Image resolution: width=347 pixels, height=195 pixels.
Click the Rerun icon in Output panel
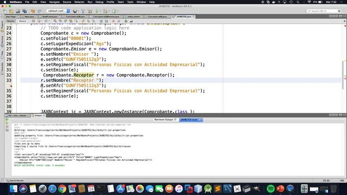click(x=7, y=119)
